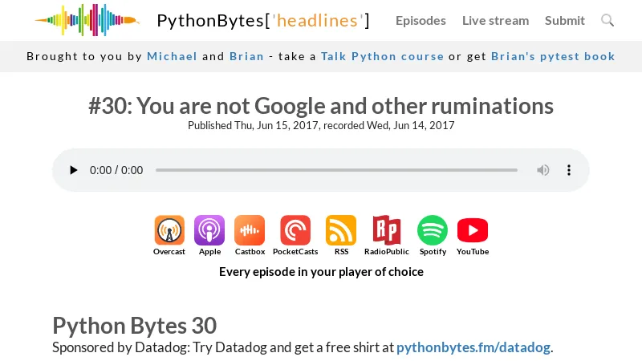Visit the pythonbytes.fm/datadog sponsor link
The width and height of the screenshot is (642, 361).
coord(473,347)
